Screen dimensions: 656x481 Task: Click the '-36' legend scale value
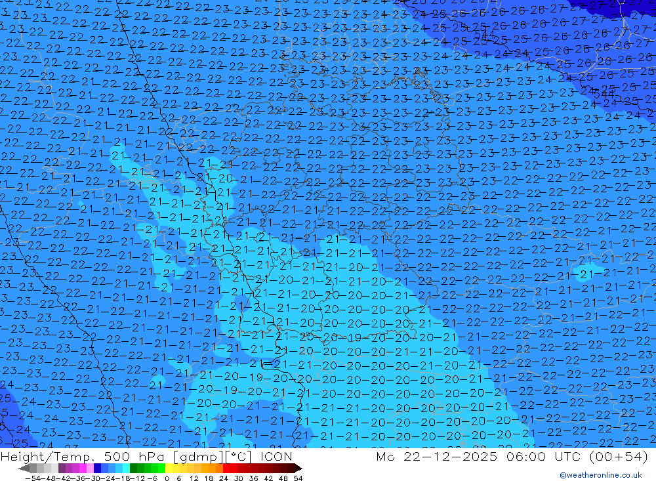point(78,478)
